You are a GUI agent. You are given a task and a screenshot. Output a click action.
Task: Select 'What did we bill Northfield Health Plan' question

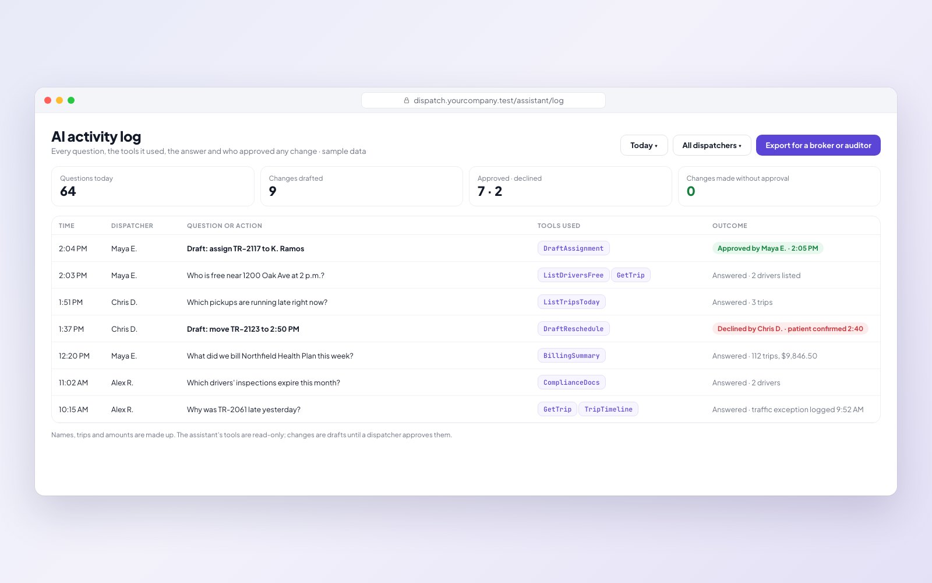coord(270,356)
